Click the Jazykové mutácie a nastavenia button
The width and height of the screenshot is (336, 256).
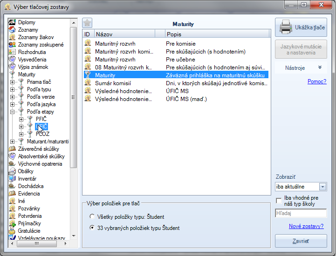pos(301,49)
